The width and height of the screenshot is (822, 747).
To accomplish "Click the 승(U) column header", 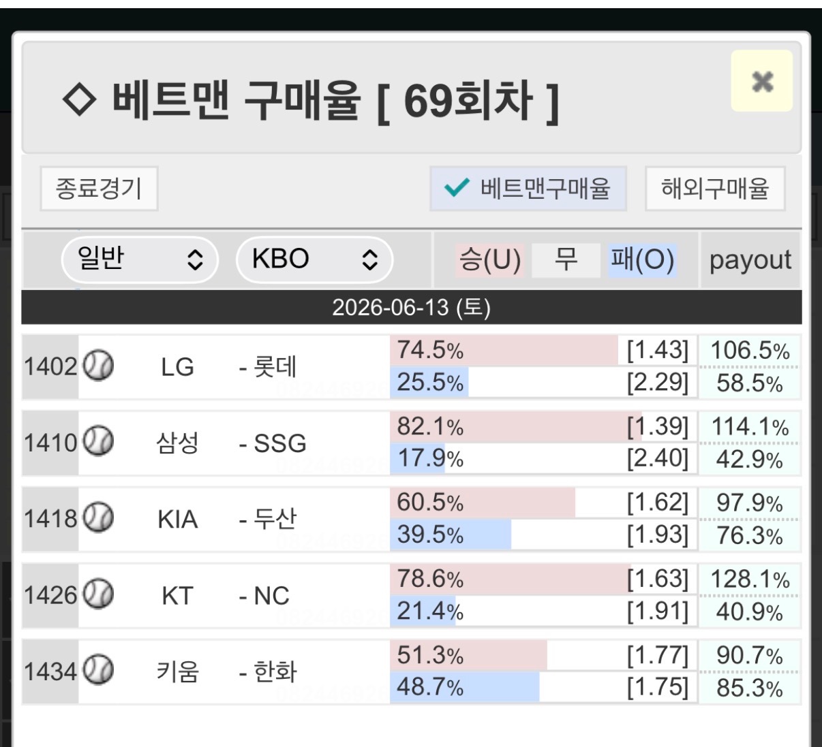I will [x=490, y=260].
